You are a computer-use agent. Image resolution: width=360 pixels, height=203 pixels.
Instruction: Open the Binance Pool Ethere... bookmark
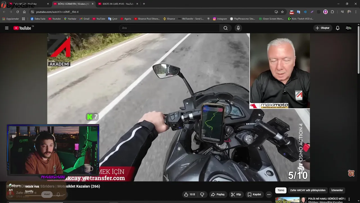click(x=147, y=19)
